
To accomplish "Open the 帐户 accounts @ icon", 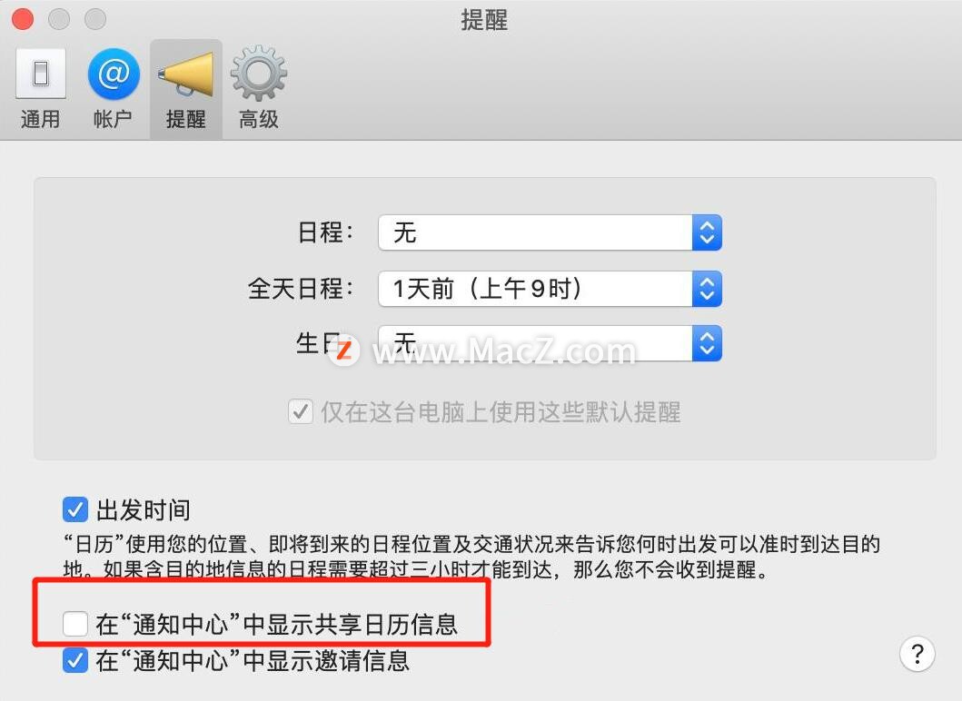I will tap(114, 74).
